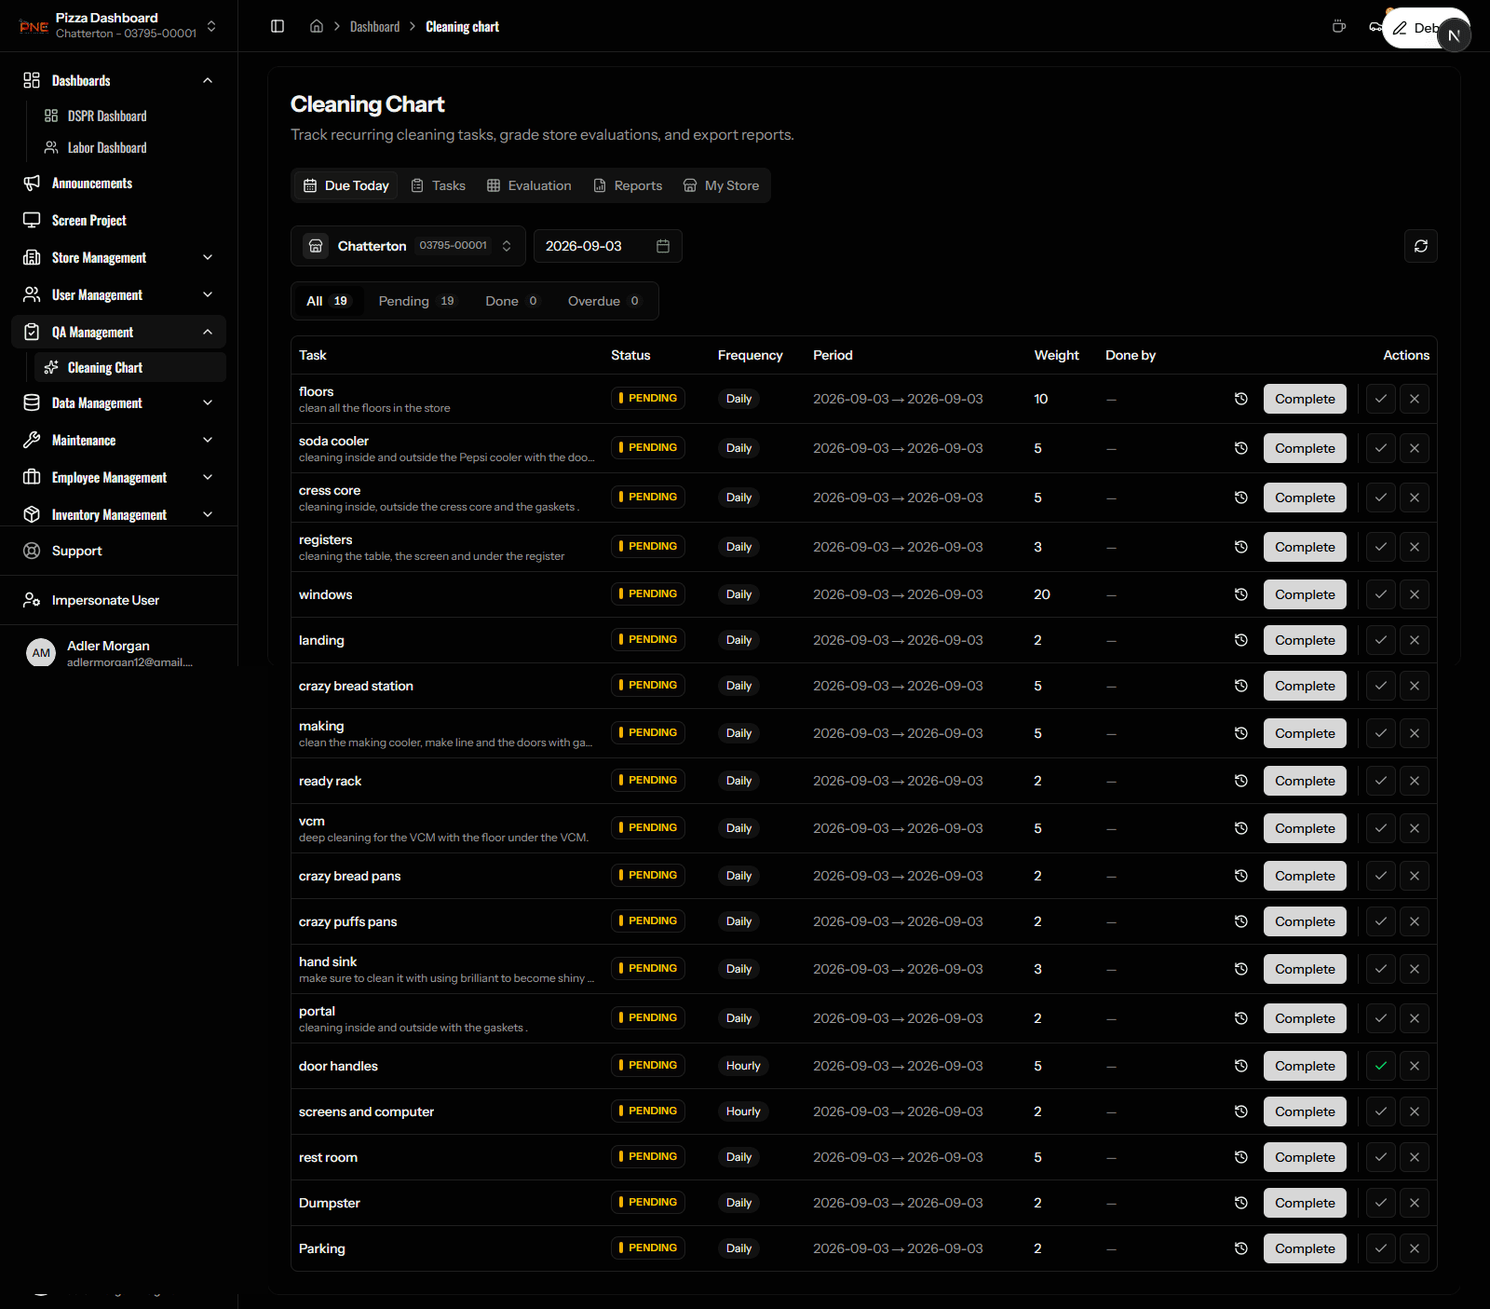Click the 2026-09-03 date field
Viewport: 1490px width, 1309px height.
point(607,246)
